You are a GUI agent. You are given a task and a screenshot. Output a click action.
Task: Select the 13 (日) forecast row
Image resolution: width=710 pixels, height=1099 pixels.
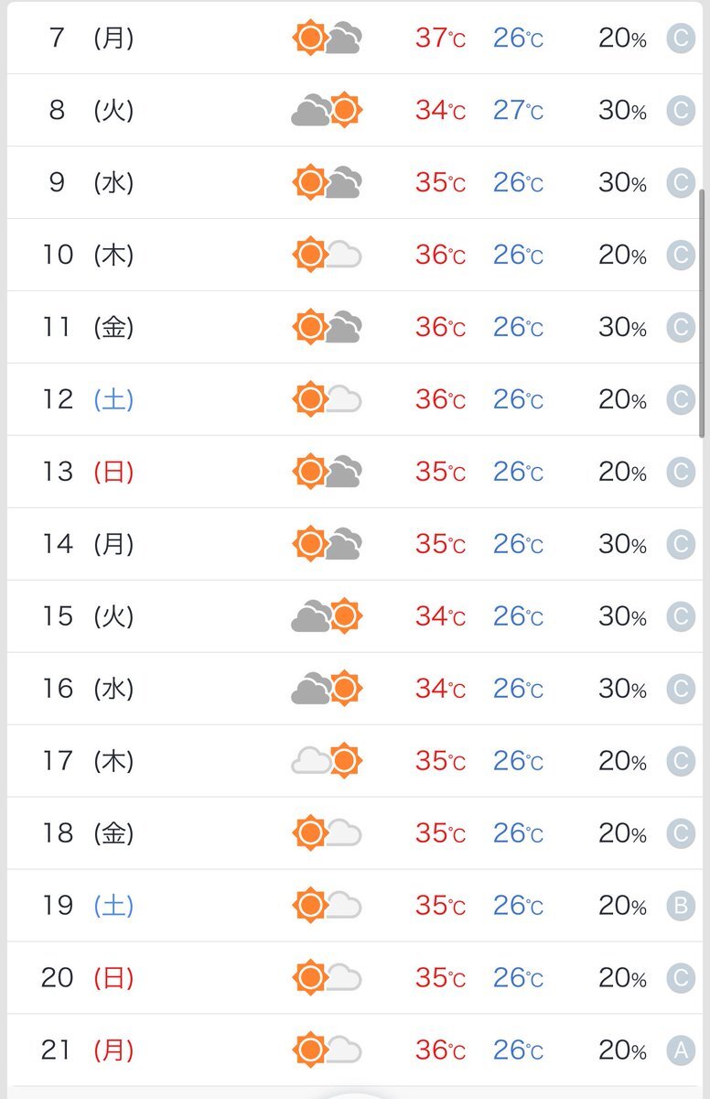tap(355, 472)
